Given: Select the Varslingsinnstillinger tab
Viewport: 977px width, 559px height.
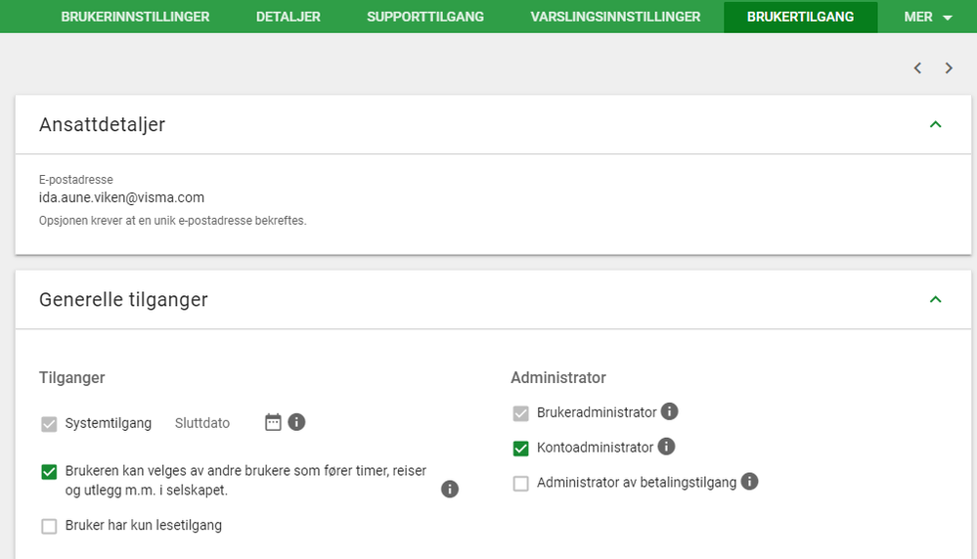Looking at the screenshot, I should click(615, 17).
